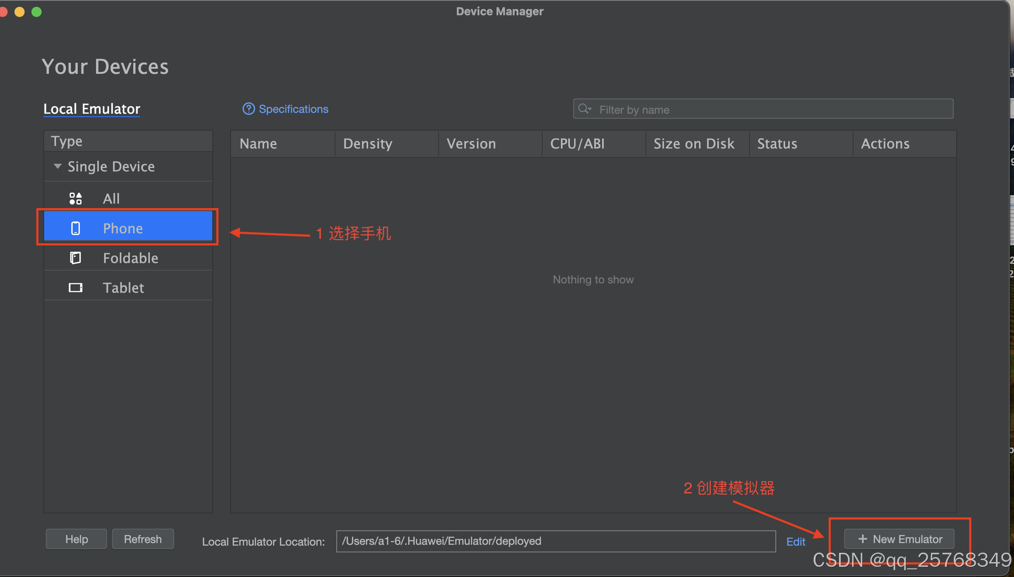
Task: Click the plus icon on New Emulator
Action: point(862,539)
